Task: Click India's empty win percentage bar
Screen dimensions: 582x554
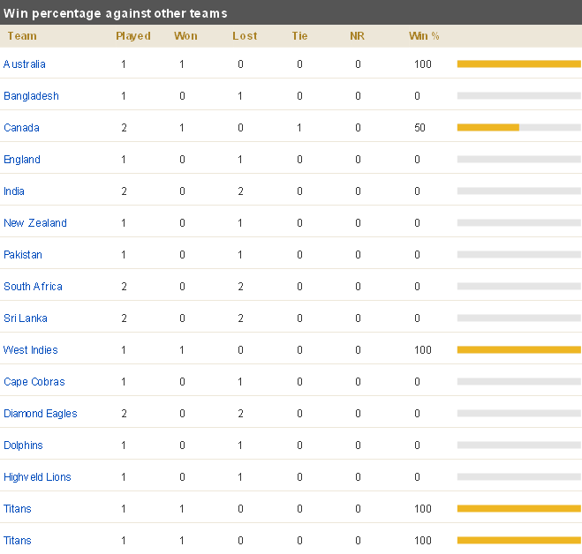Action: pyautogui.click(x=519, y=191)
